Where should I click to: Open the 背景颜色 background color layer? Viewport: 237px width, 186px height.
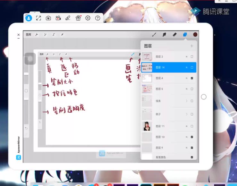point(169,157)
